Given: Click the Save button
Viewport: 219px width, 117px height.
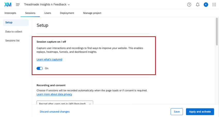Looking at the screenshot, I should 177,112.
